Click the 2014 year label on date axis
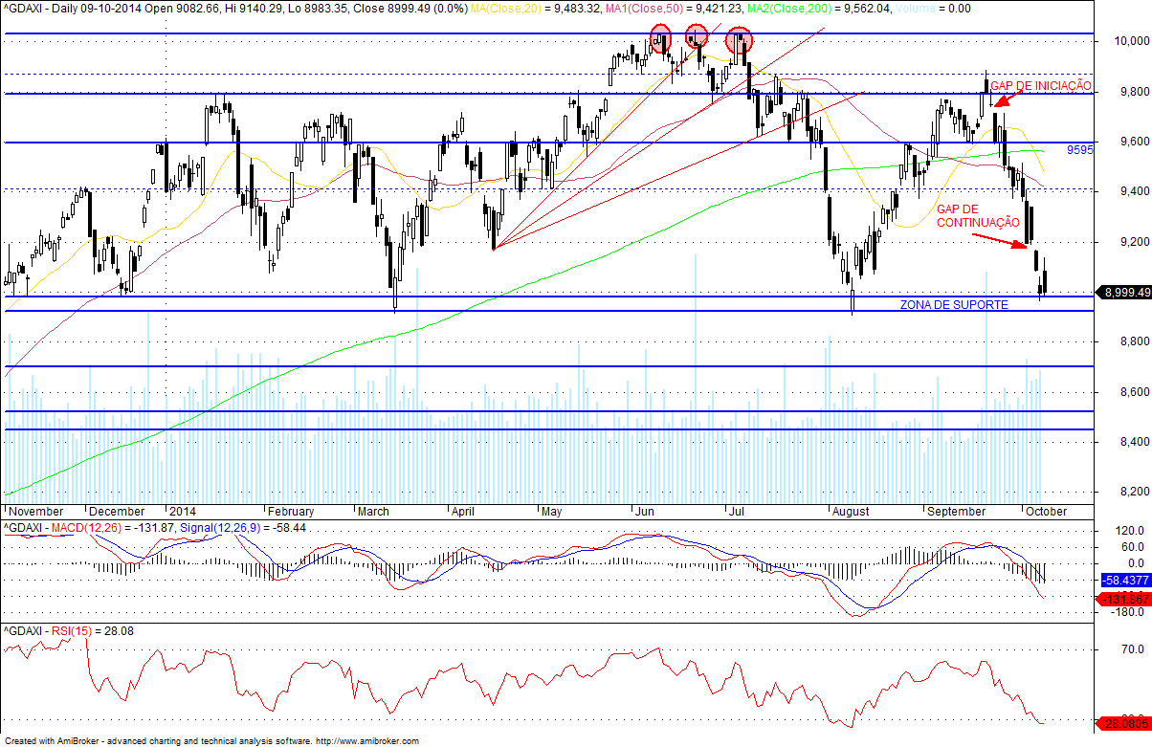This screenshot has height=747, width=1152. click(x=182, y=512)
